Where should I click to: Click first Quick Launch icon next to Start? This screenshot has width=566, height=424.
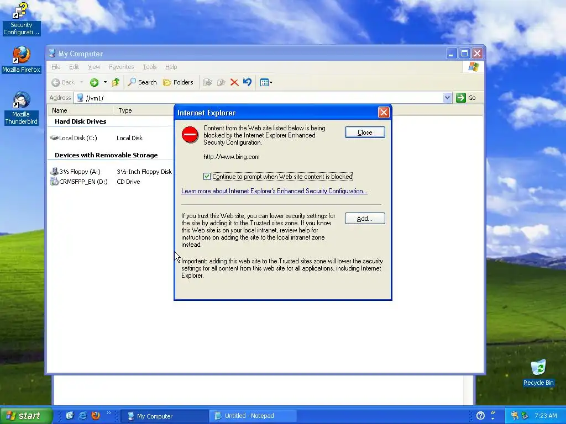tap(70, 416)
